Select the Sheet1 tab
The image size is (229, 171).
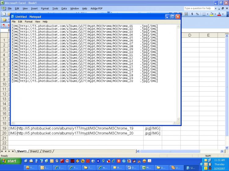[x=22, y=151]
